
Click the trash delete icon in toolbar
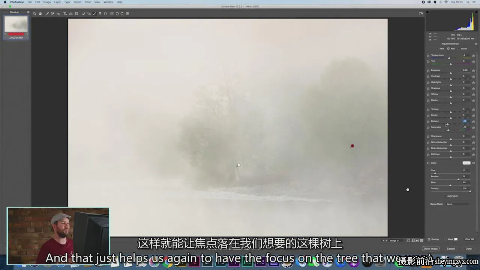(127, 13)
